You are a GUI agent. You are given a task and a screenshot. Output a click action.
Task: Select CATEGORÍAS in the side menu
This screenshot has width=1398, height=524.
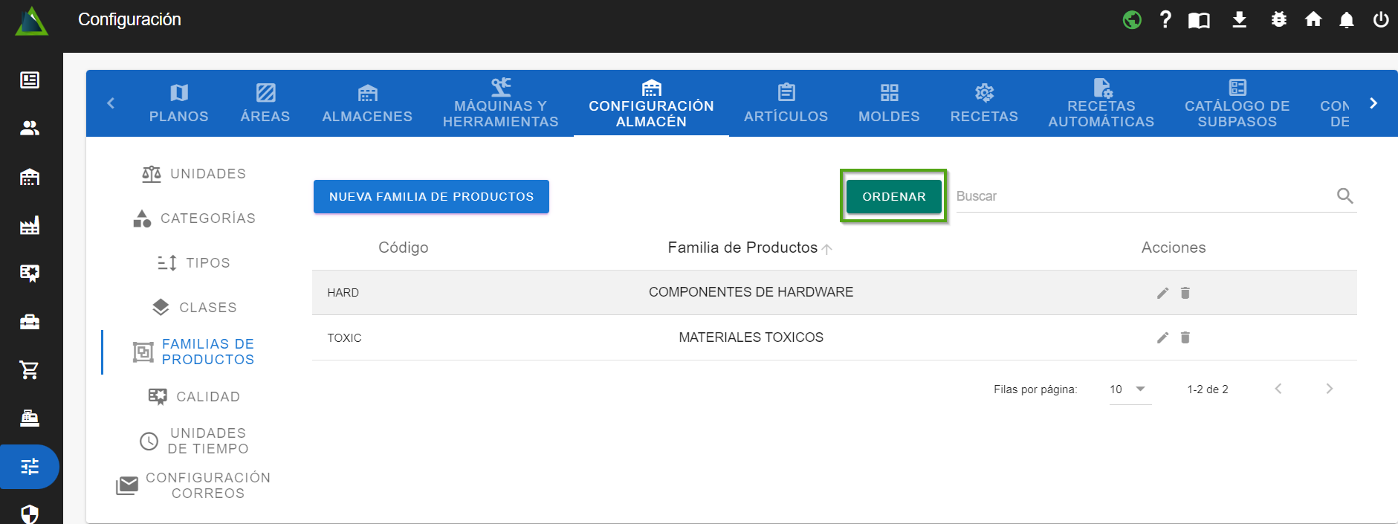pyautogui.click(x=195, y=219)
